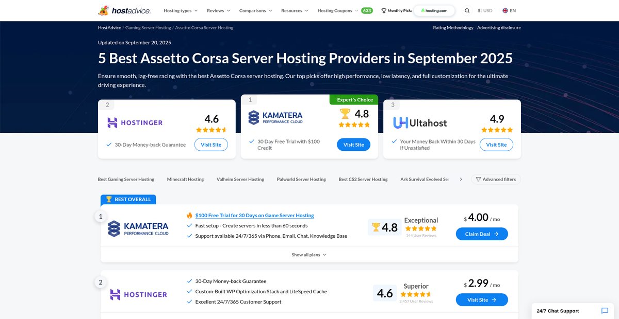The height and width of the screenshot is (319, 619).
Task: Expand the Reviews menu
Action: click(219, 10)
